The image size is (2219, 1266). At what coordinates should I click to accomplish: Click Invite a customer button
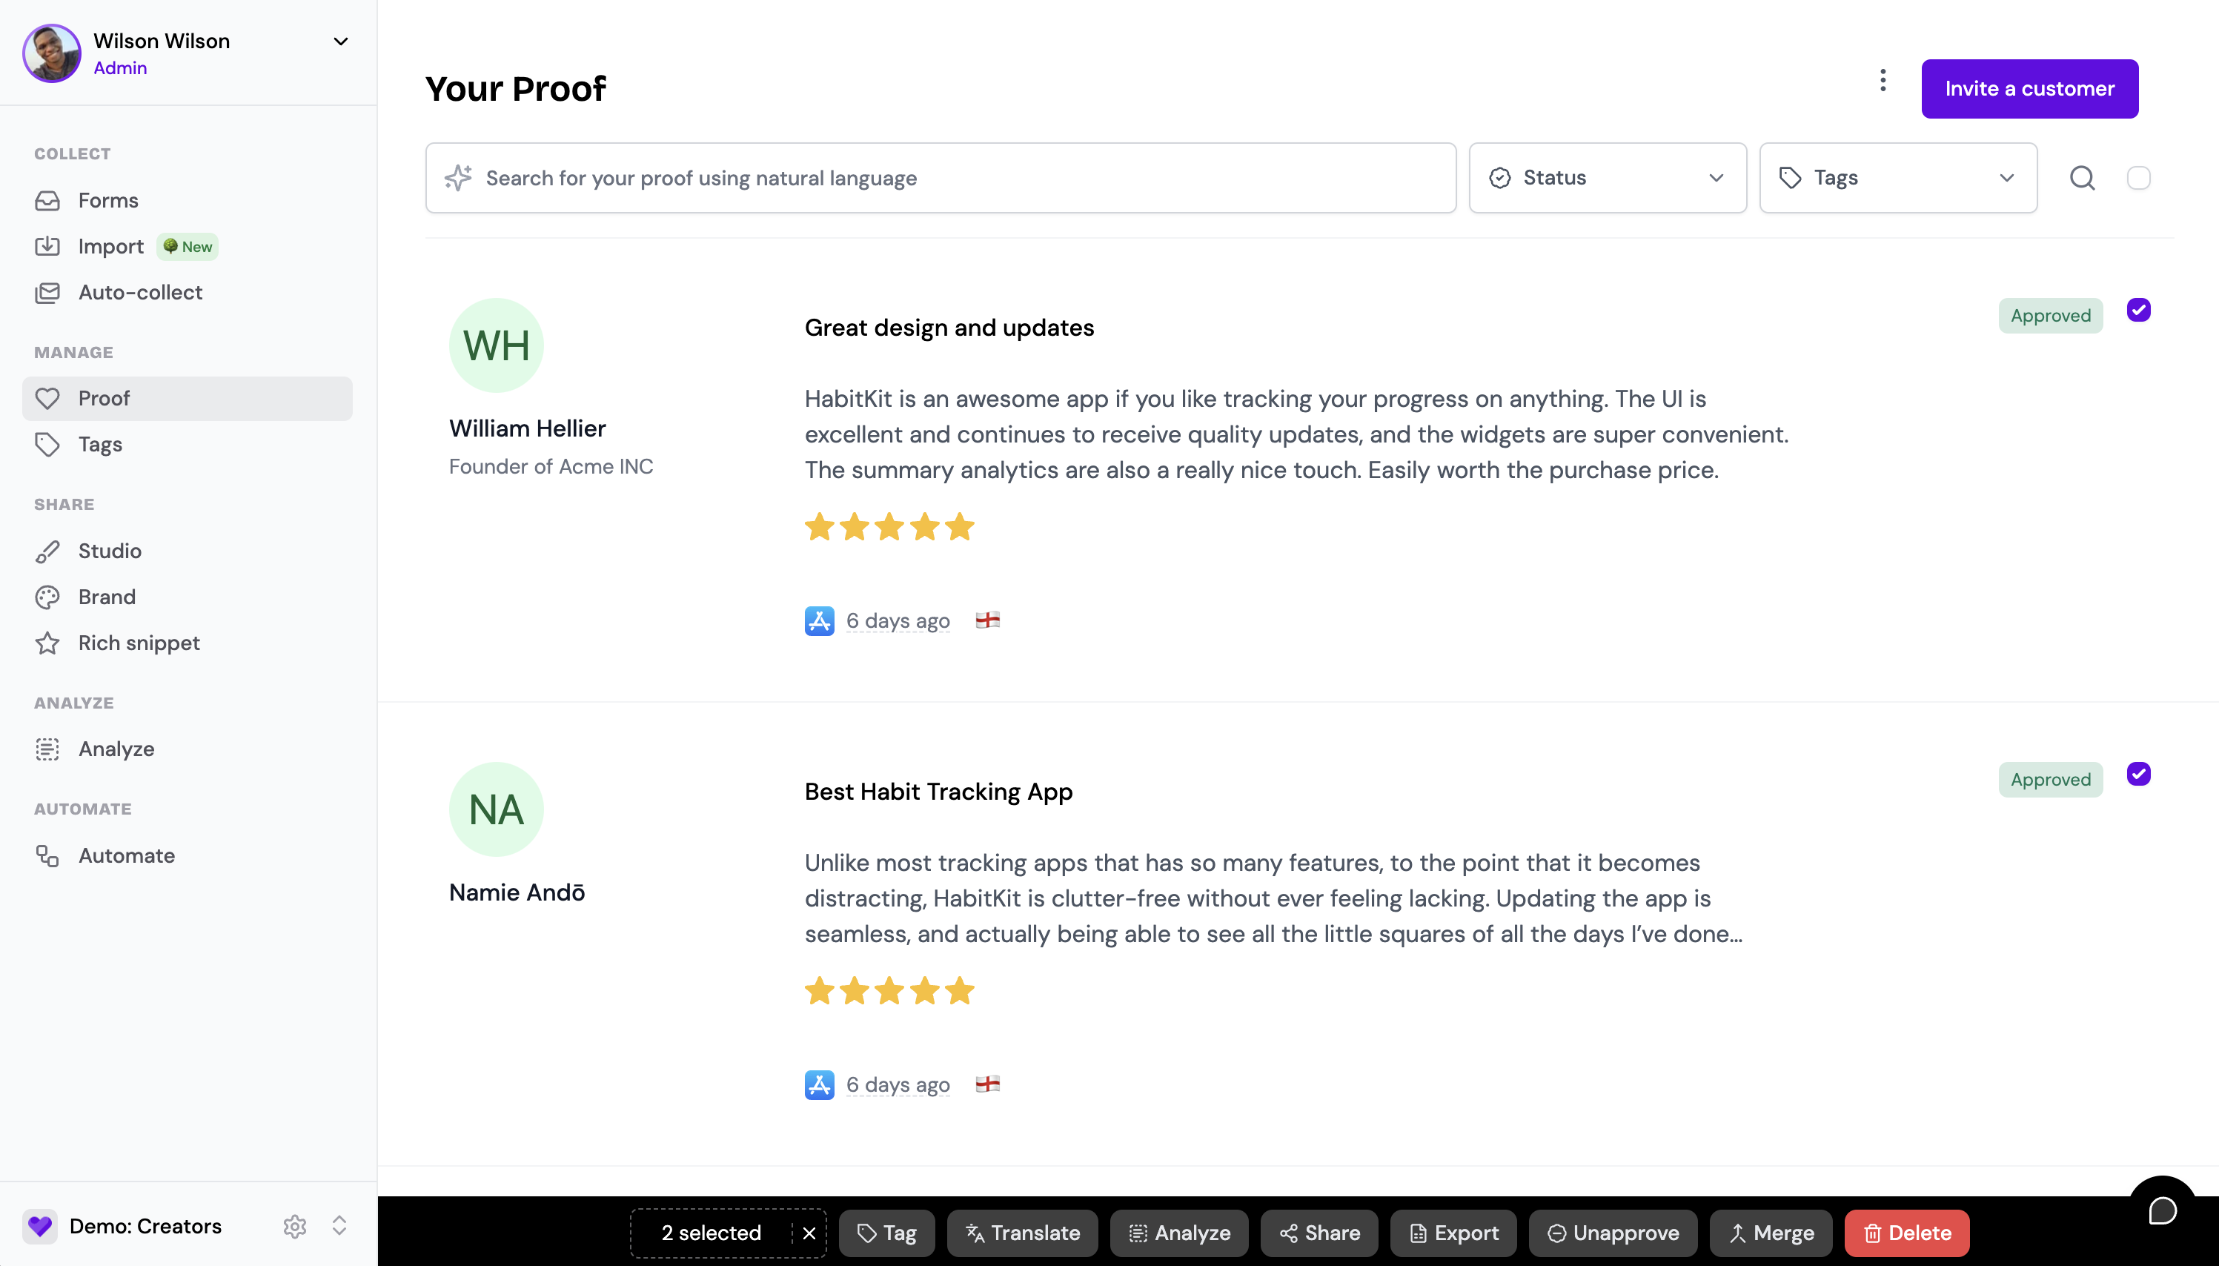(x=2029, y=89)
